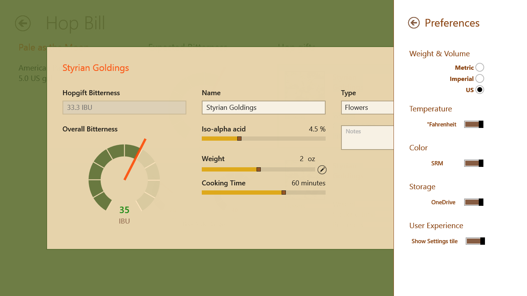Click the 35 IBU readout under gauge
The height and width of the screenshot is (296, 527).
click(x=124, y=210)
